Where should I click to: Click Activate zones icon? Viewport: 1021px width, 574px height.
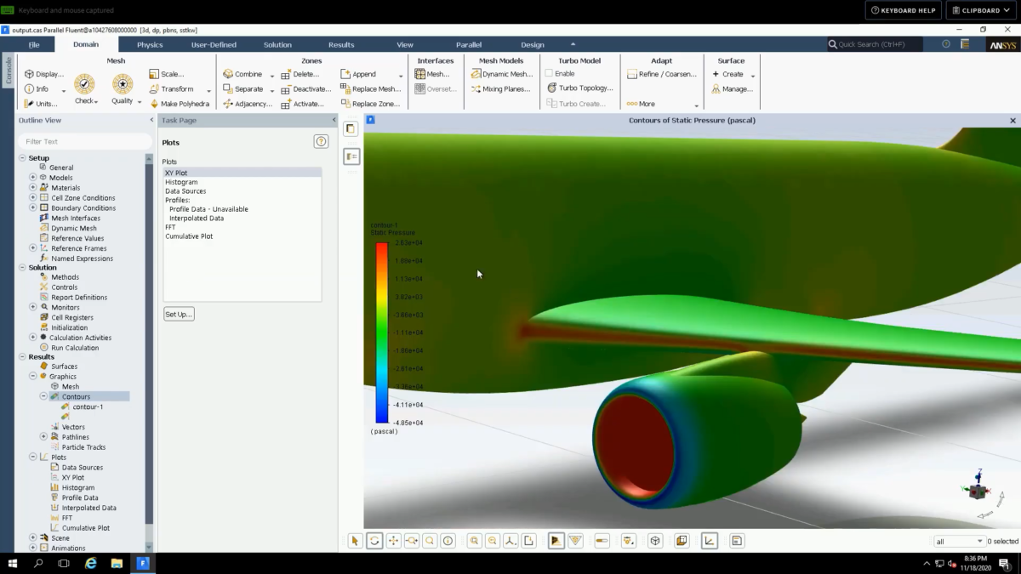[287, 104]
